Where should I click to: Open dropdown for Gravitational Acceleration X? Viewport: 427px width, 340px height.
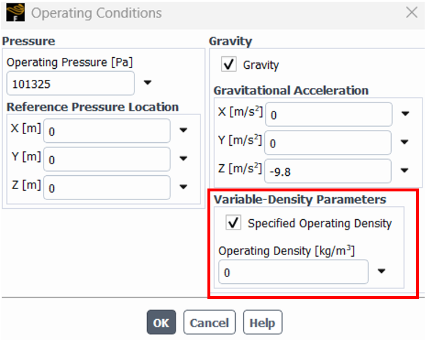(x=406, y=113)
